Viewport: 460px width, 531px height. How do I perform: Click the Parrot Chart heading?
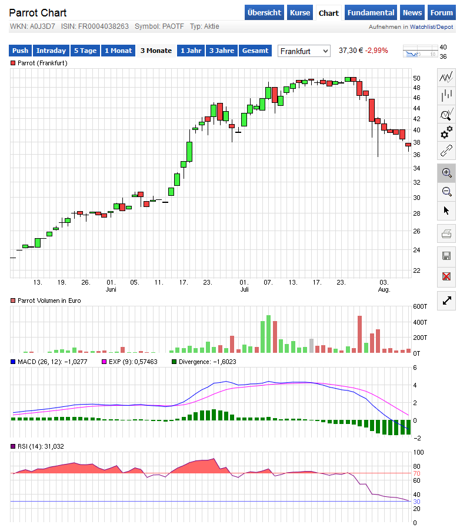(38, 13)
